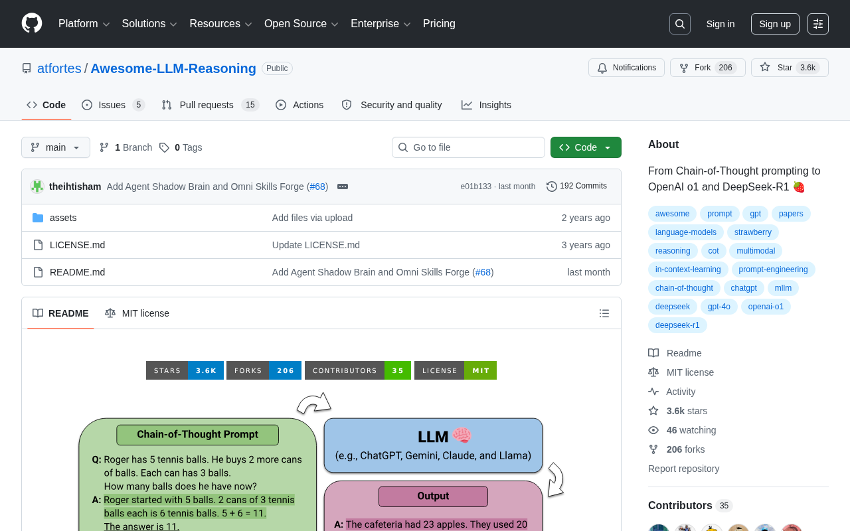Open the main branch switcher dropdown
Screen dimensions: 850x531
[56, 147]
